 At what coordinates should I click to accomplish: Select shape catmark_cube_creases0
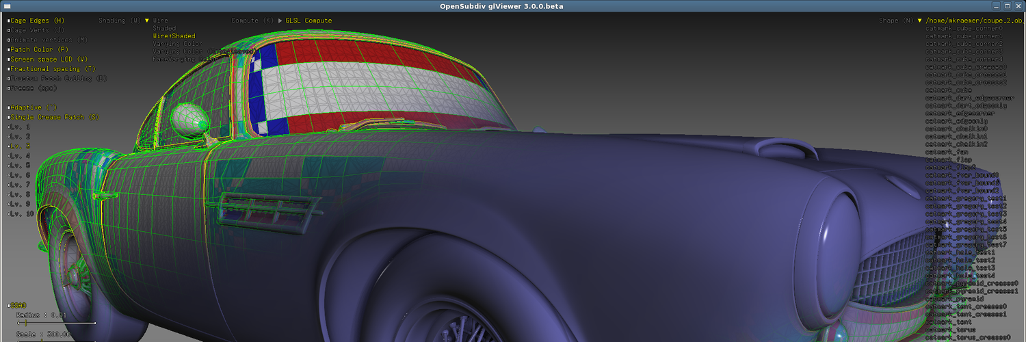(x=966, y=66)
